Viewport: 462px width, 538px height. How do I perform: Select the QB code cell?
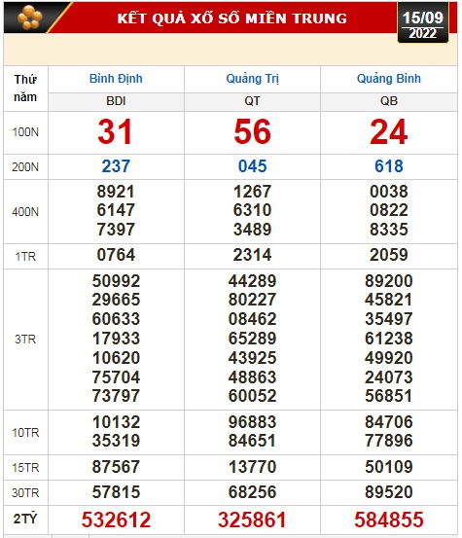pos(389,101)
